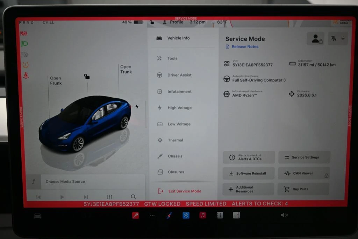
Task: Tap Full Self-Driving Computer 3 text
Action: tap(259, 80)
